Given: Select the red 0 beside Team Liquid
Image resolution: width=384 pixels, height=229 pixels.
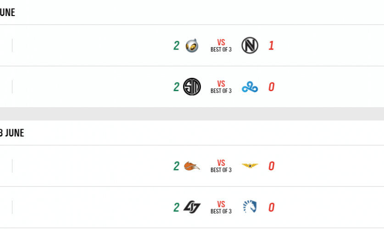Looking at the screenshot, I should pos(271,207).
